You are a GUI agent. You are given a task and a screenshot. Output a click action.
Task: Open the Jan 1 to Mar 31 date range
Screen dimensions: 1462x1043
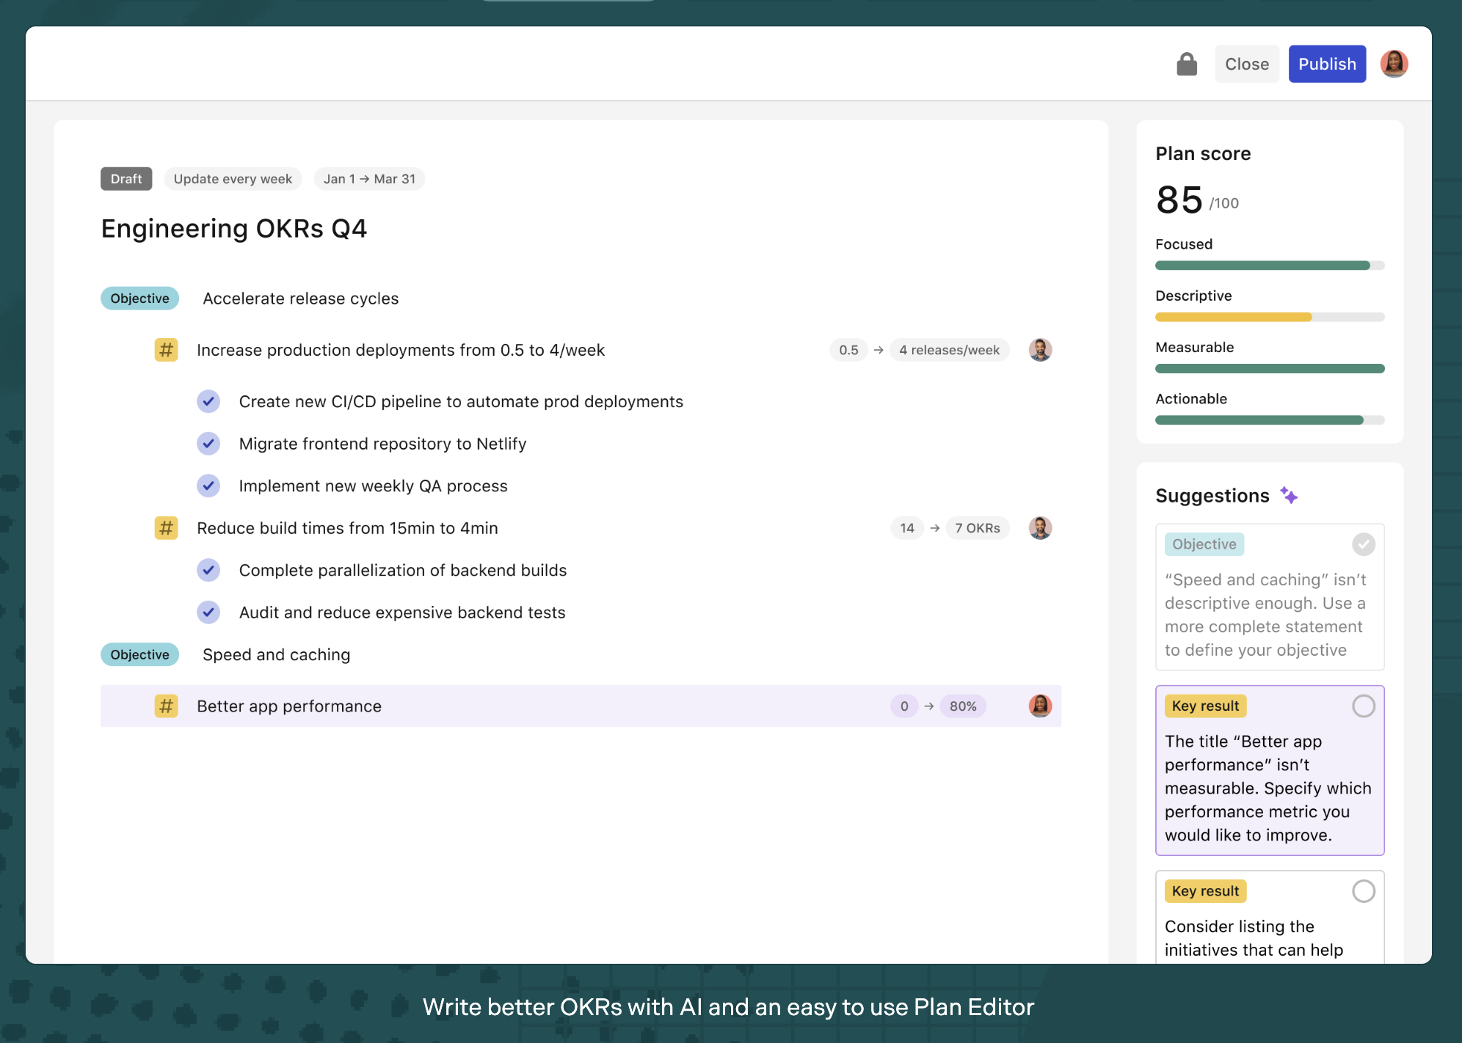pyautogui.click(x=369, y=179)
